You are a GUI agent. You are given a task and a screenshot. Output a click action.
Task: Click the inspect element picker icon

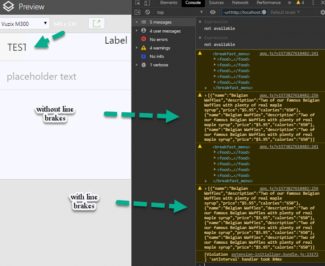coord(138,3)
